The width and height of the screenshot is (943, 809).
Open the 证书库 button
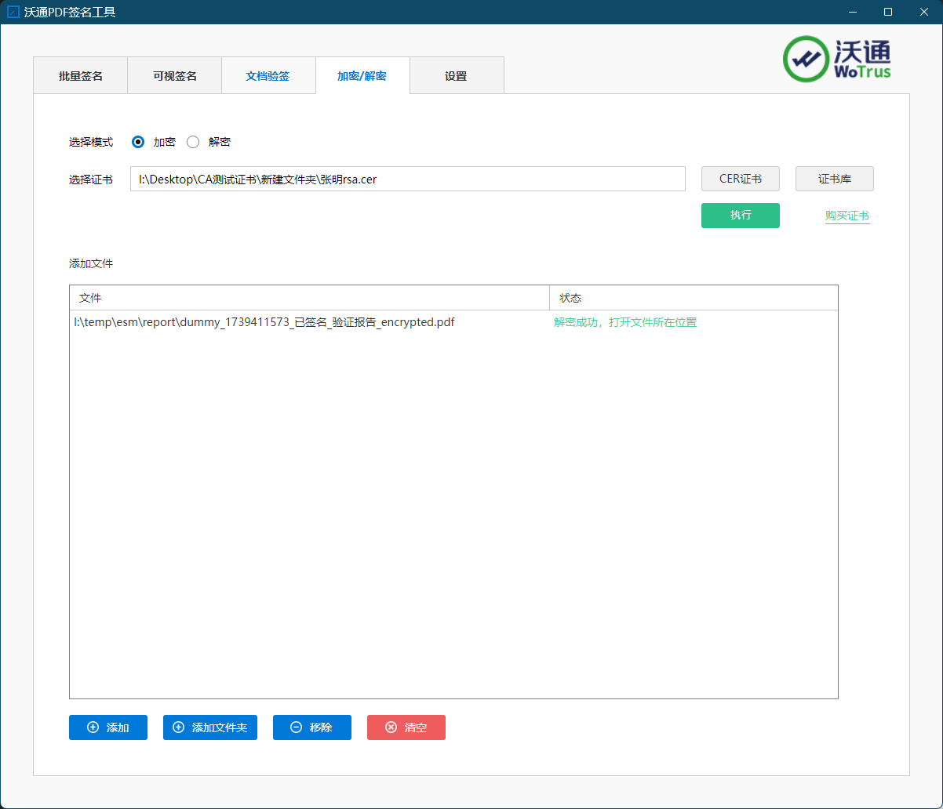(834, 179)
